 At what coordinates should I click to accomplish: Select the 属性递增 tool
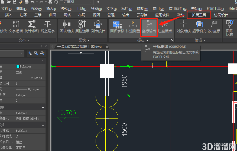(82, 27)
